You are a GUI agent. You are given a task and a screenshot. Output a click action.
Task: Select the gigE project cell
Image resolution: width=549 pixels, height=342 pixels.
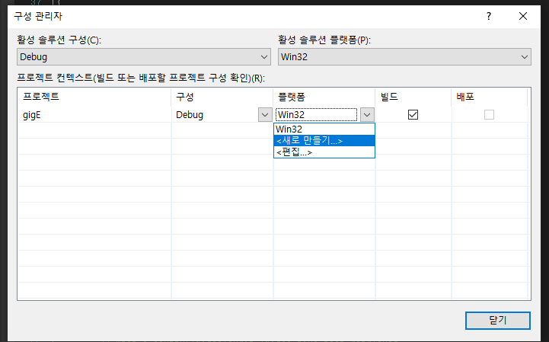click(x=94, y=114)
